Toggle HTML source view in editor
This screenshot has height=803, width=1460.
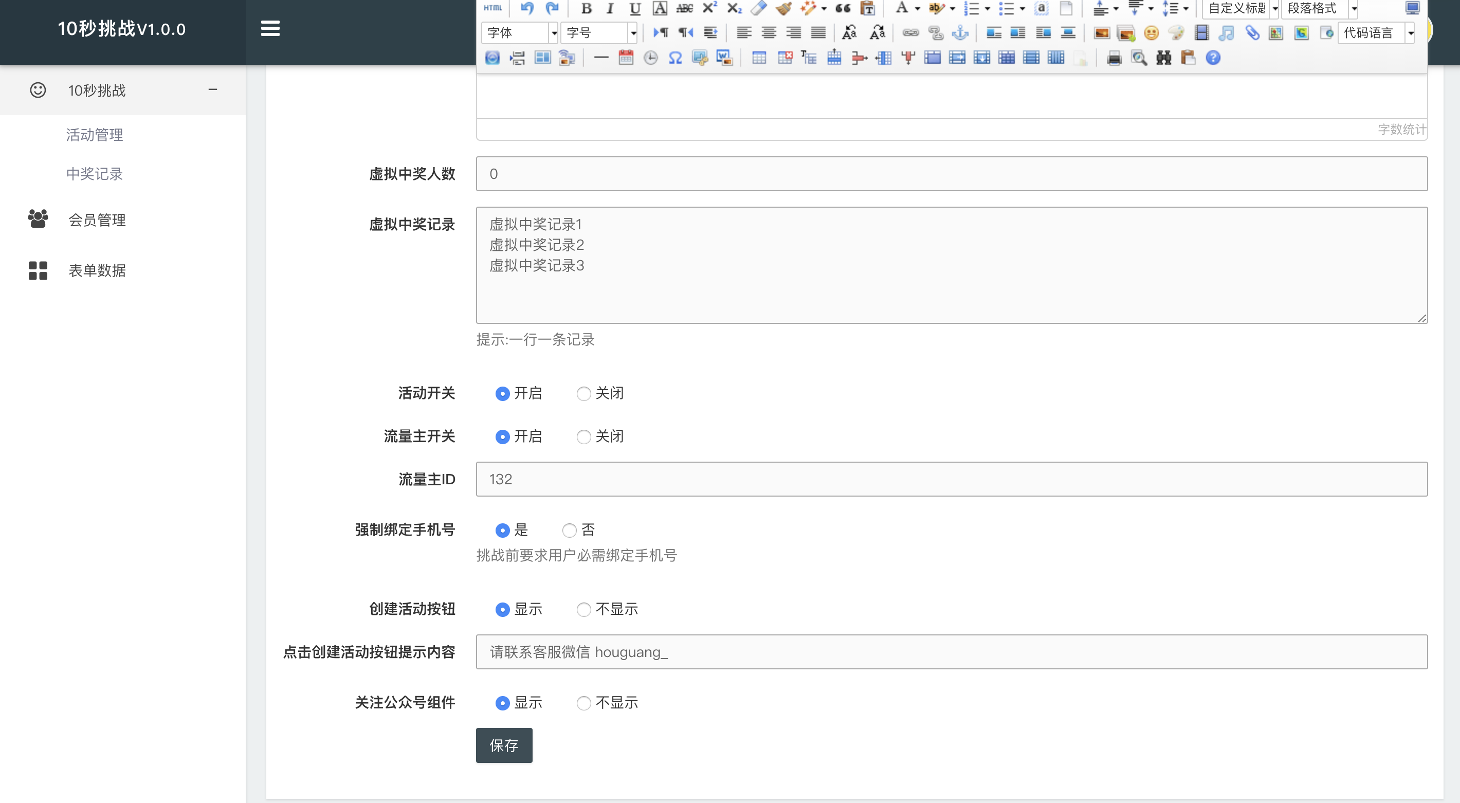(492, 8)
